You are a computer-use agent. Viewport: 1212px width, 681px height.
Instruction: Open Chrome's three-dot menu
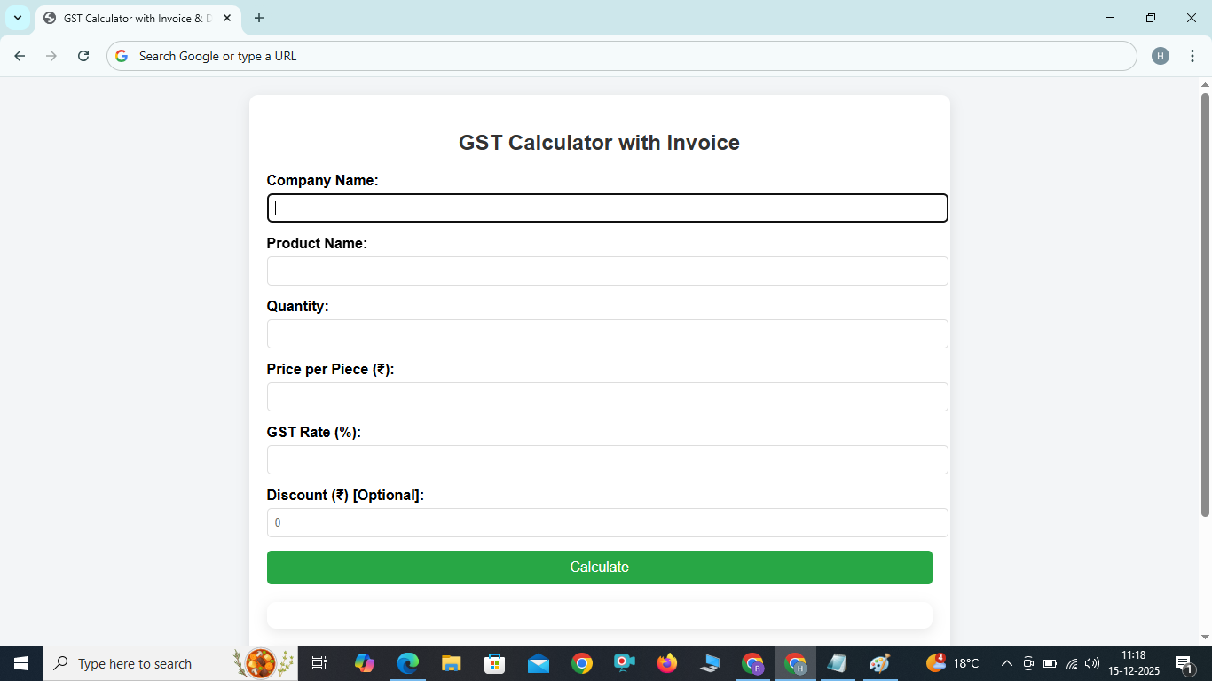coord(1192,55)
